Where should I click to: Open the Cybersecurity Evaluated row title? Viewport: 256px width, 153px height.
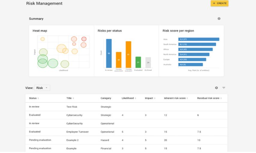[74, 115]
